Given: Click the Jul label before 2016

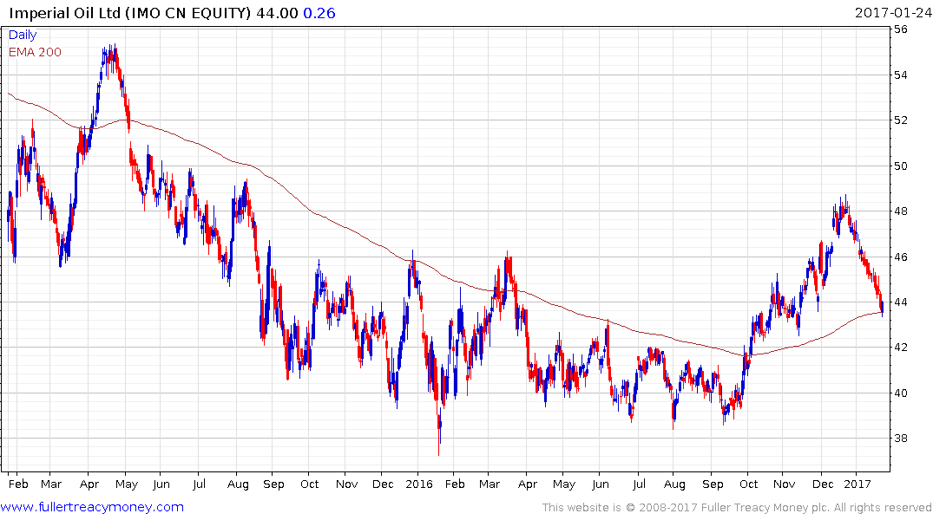Looking at the screenshot, I should coord(200,484).
